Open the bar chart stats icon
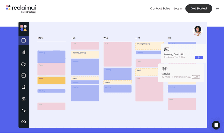224x133 pixels. [x=23, y=52]
